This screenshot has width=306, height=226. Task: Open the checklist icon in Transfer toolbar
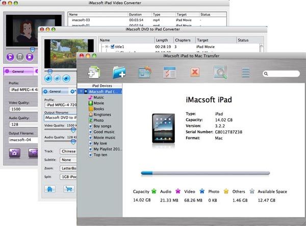(x=170, y=72)
